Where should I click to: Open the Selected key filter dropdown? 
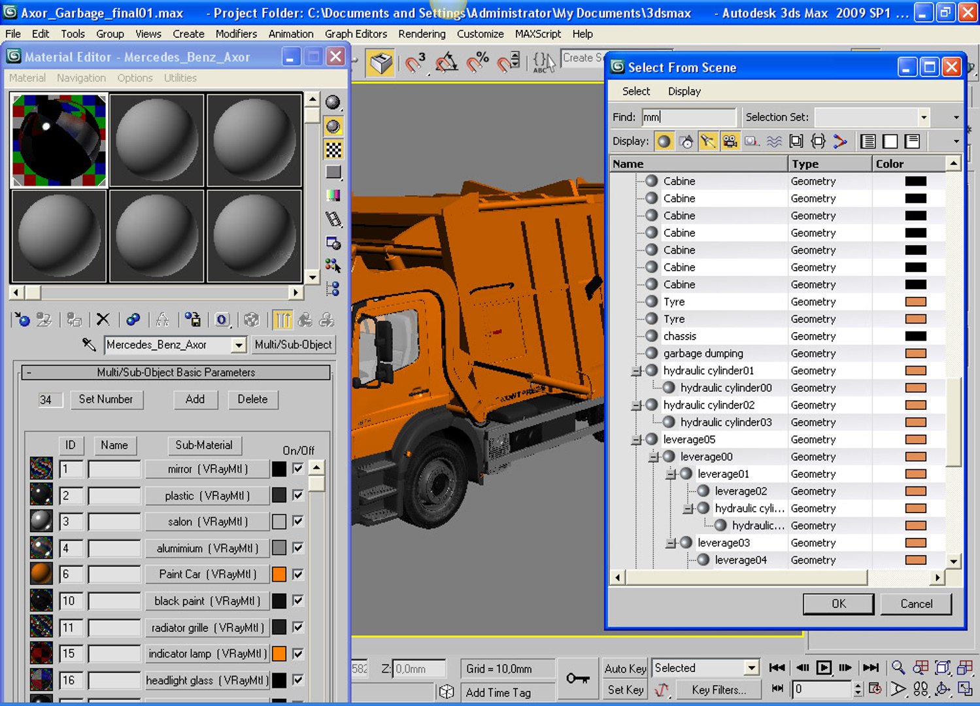(x=751, y=668)
